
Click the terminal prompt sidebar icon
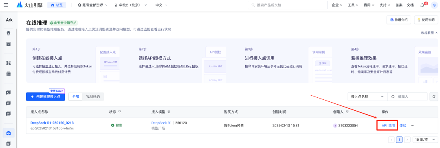click(9, 92)
